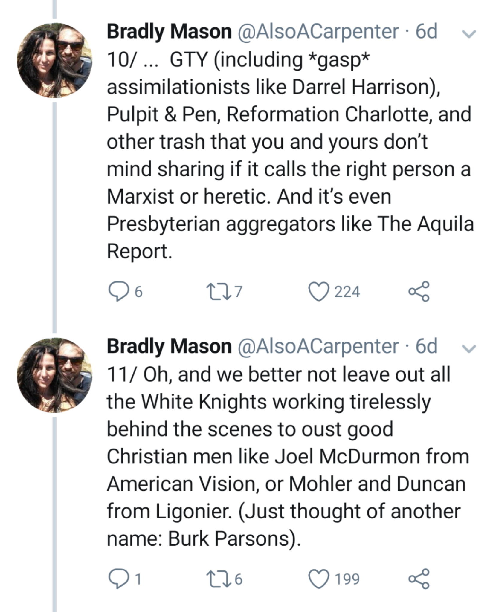Screen dimensions: 493x612
Task: View the 199 likes count on second tweet
Action: tap(347, 579)
